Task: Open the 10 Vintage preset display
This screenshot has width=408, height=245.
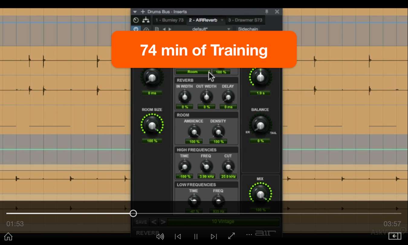Action: 223,222
